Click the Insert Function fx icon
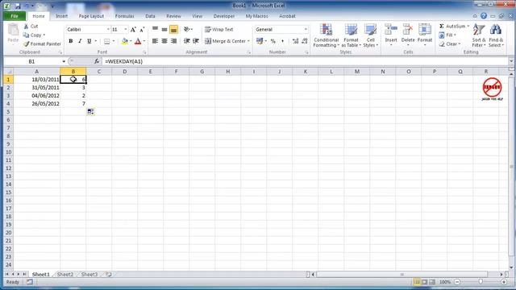516x290 pixels. 97,61
